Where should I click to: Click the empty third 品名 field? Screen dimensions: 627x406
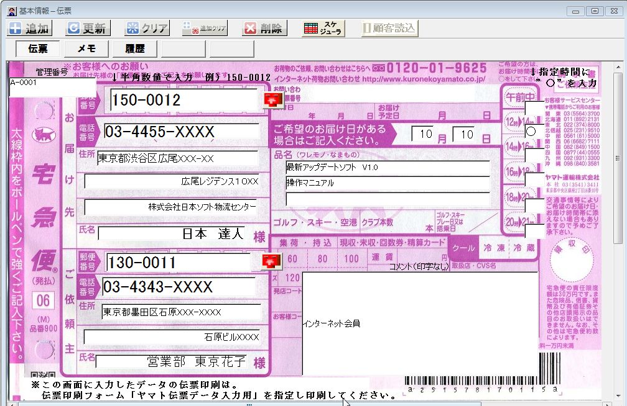(x=388, y=199)
